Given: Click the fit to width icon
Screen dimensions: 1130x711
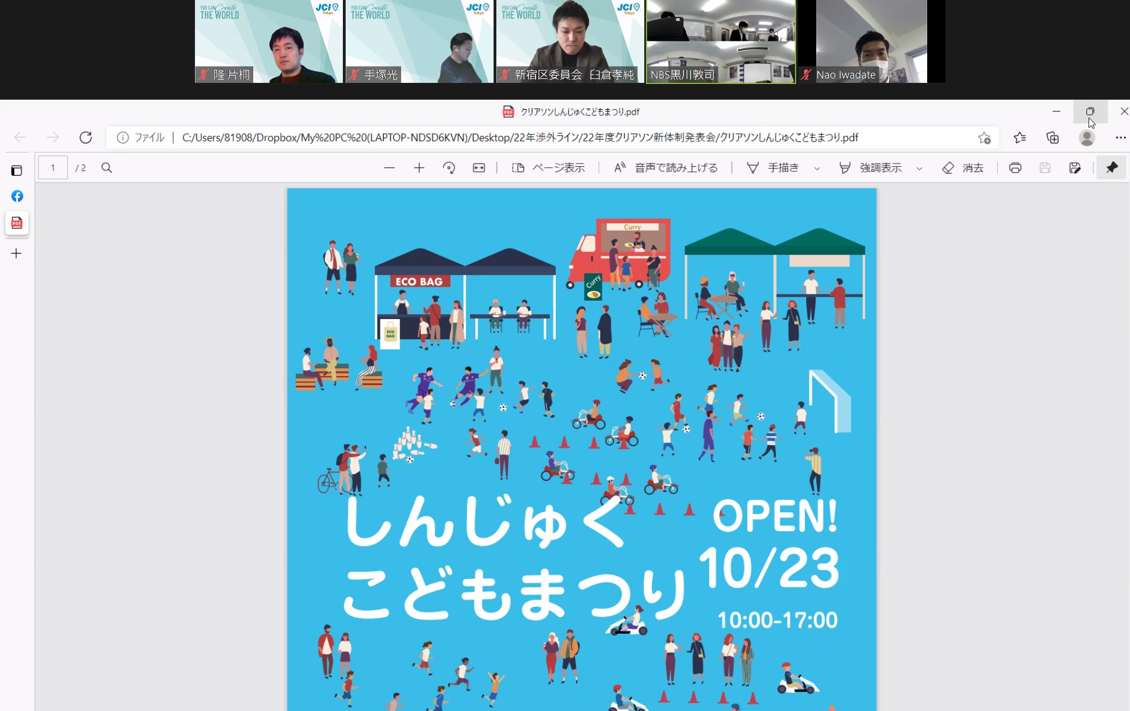Looking at the screenshot, I should (479, 168).
